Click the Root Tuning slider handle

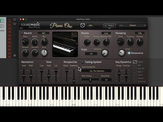90,80
